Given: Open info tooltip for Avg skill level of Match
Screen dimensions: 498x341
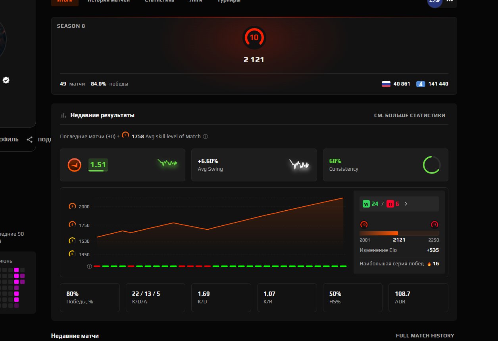Looking at the screenshot, I should pyautogui.click(x=205, y=137).
